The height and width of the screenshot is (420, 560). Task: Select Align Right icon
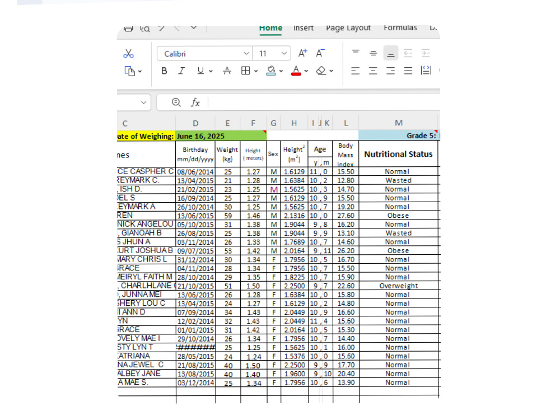click(391, 71)
